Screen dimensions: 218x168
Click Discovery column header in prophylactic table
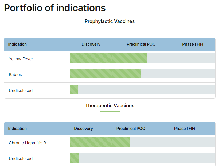pos(91,44)
